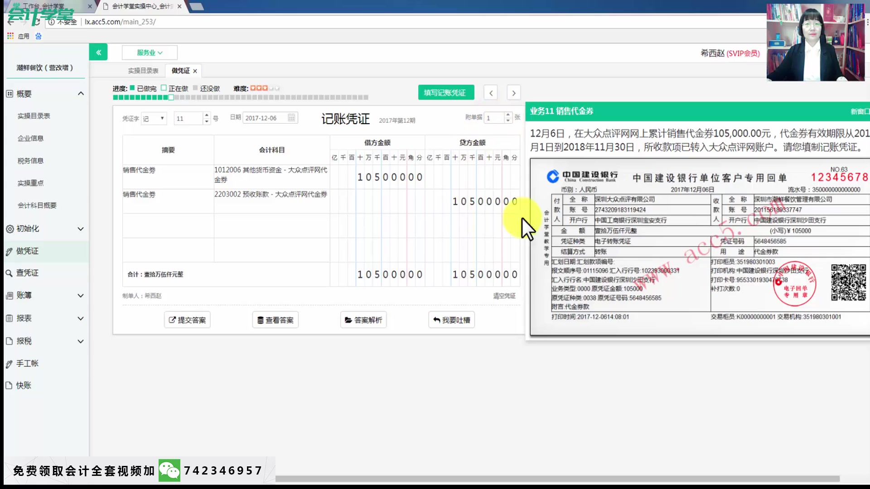The image size is (870, 489).
Task: Collapse sidebar with double-chevron button
Action: coord(98,53)
